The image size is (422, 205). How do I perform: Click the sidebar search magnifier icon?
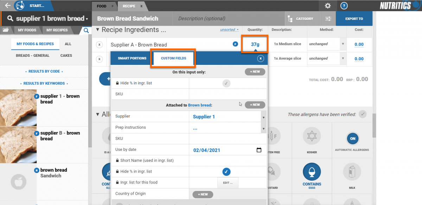click(86, 31)
